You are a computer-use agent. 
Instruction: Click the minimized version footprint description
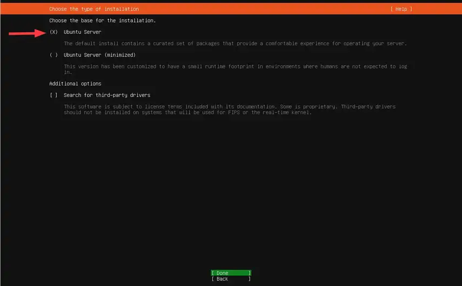click(x=235, y=66)
